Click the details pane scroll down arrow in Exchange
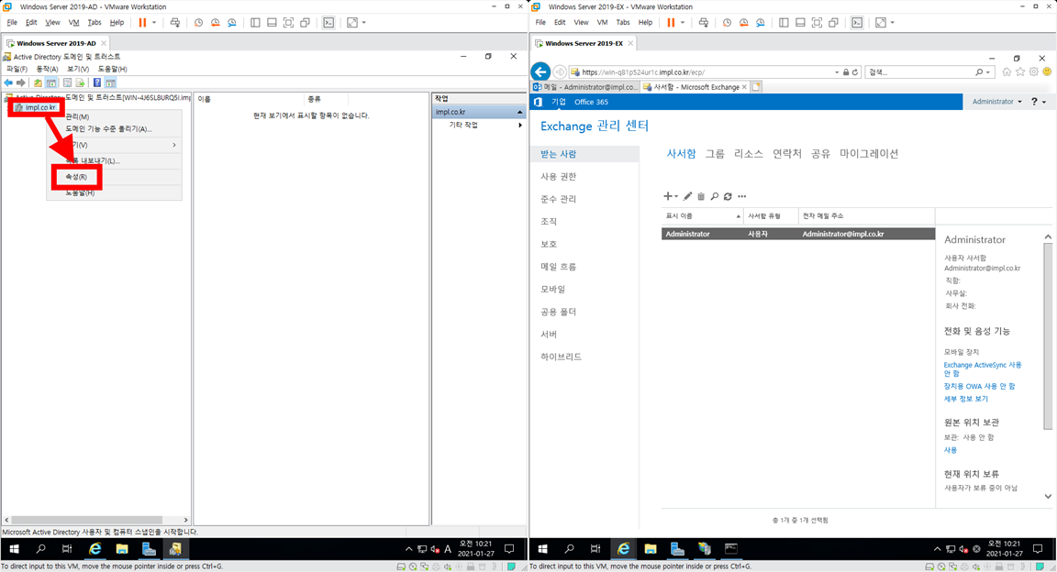 pos(1048,497)
